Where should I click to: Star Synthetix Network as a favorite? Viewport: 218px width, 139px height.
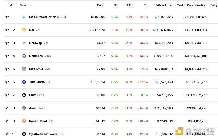(7, 134)
